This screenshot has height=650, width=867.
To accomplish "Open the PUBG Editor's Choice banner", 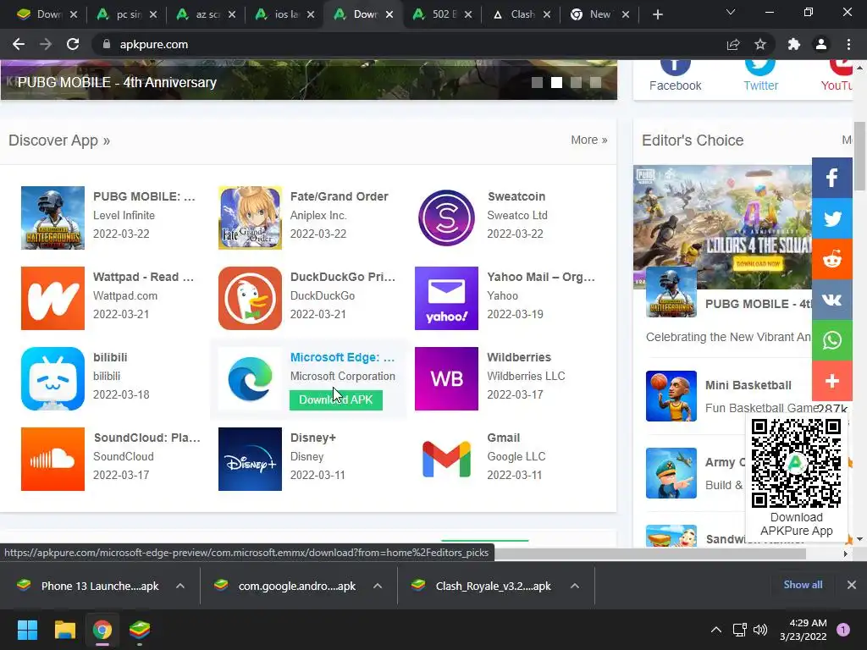I will coord(723,227).
